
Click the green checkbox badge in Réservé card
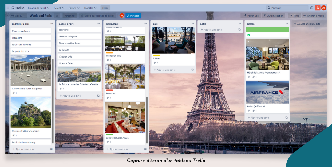[249, 35]
